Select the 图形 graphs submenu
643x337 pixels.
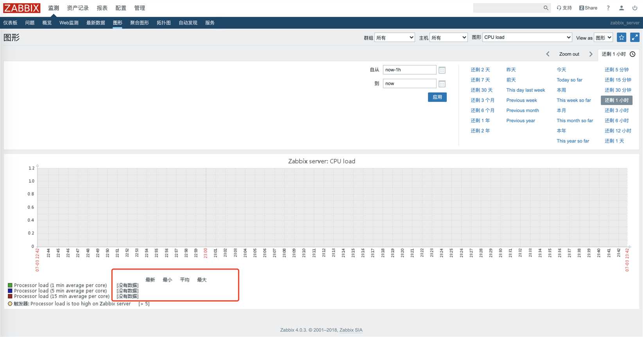(118, 23)
